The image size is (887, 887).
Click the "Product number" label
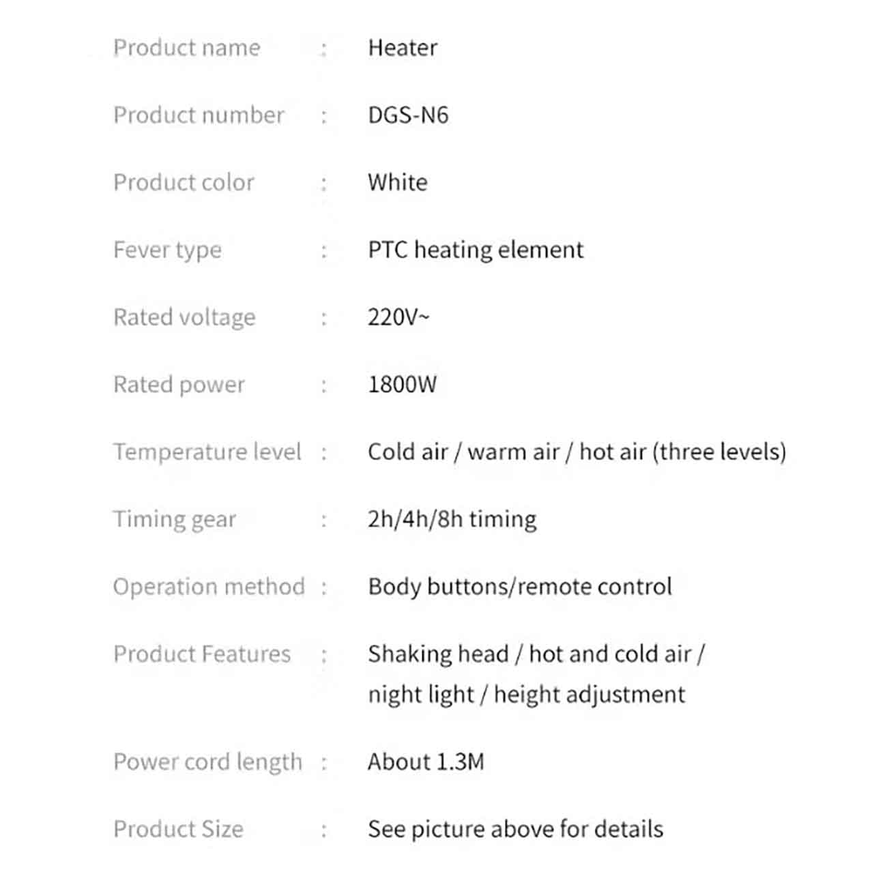coord(199,115)
